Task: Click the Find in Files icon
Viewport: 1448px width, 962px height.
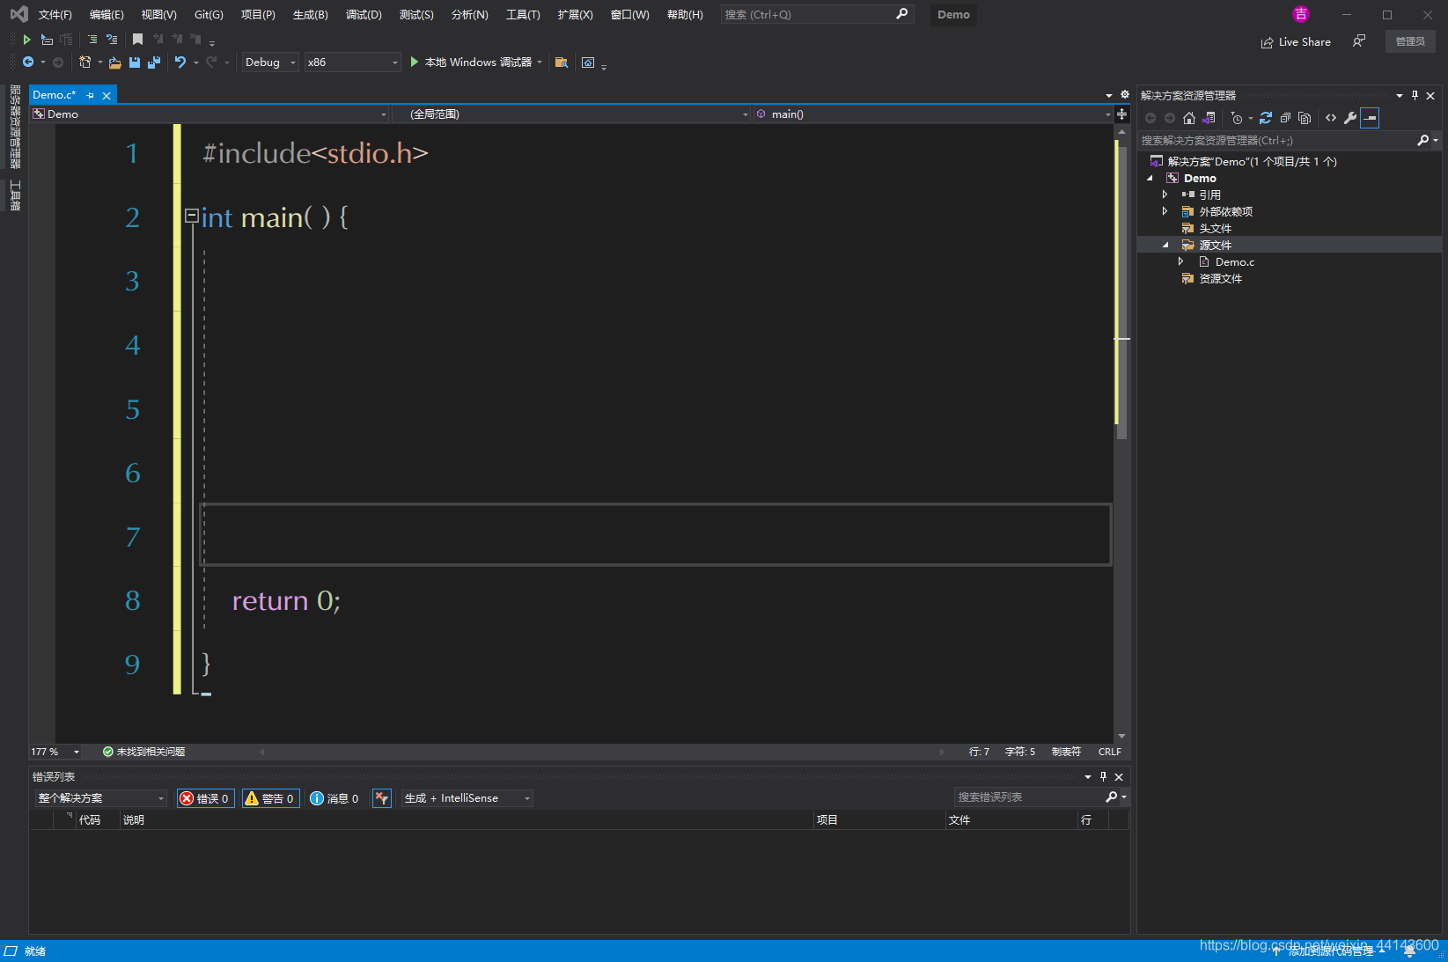Action: point(561,62)
